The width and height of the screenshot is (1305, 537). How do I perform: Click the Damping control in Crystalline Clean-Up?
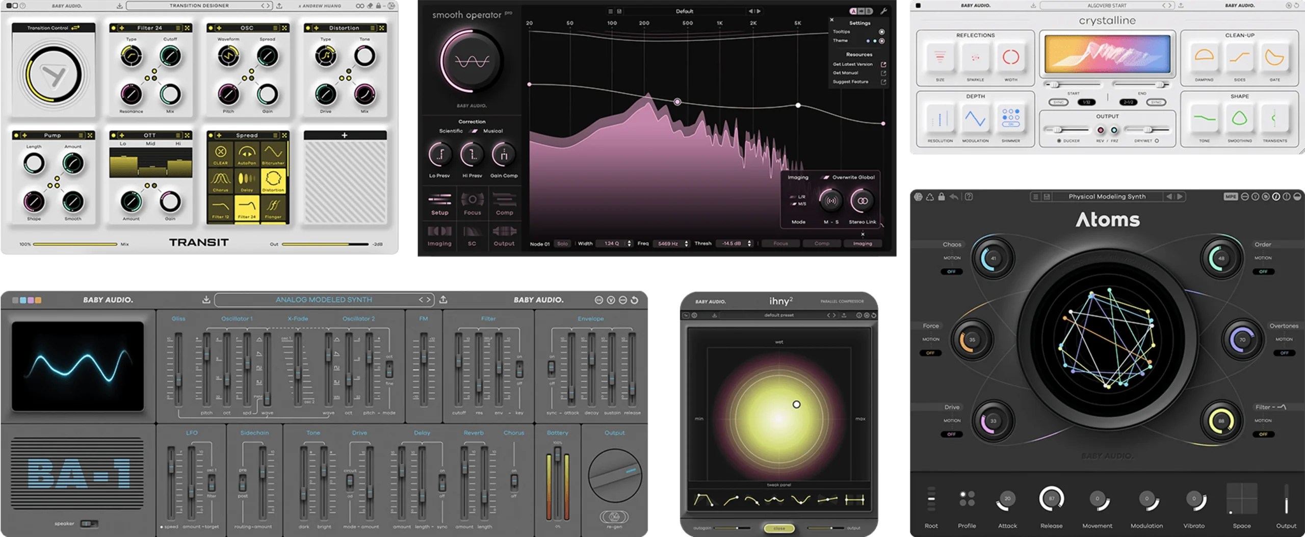click(1204, 58)
